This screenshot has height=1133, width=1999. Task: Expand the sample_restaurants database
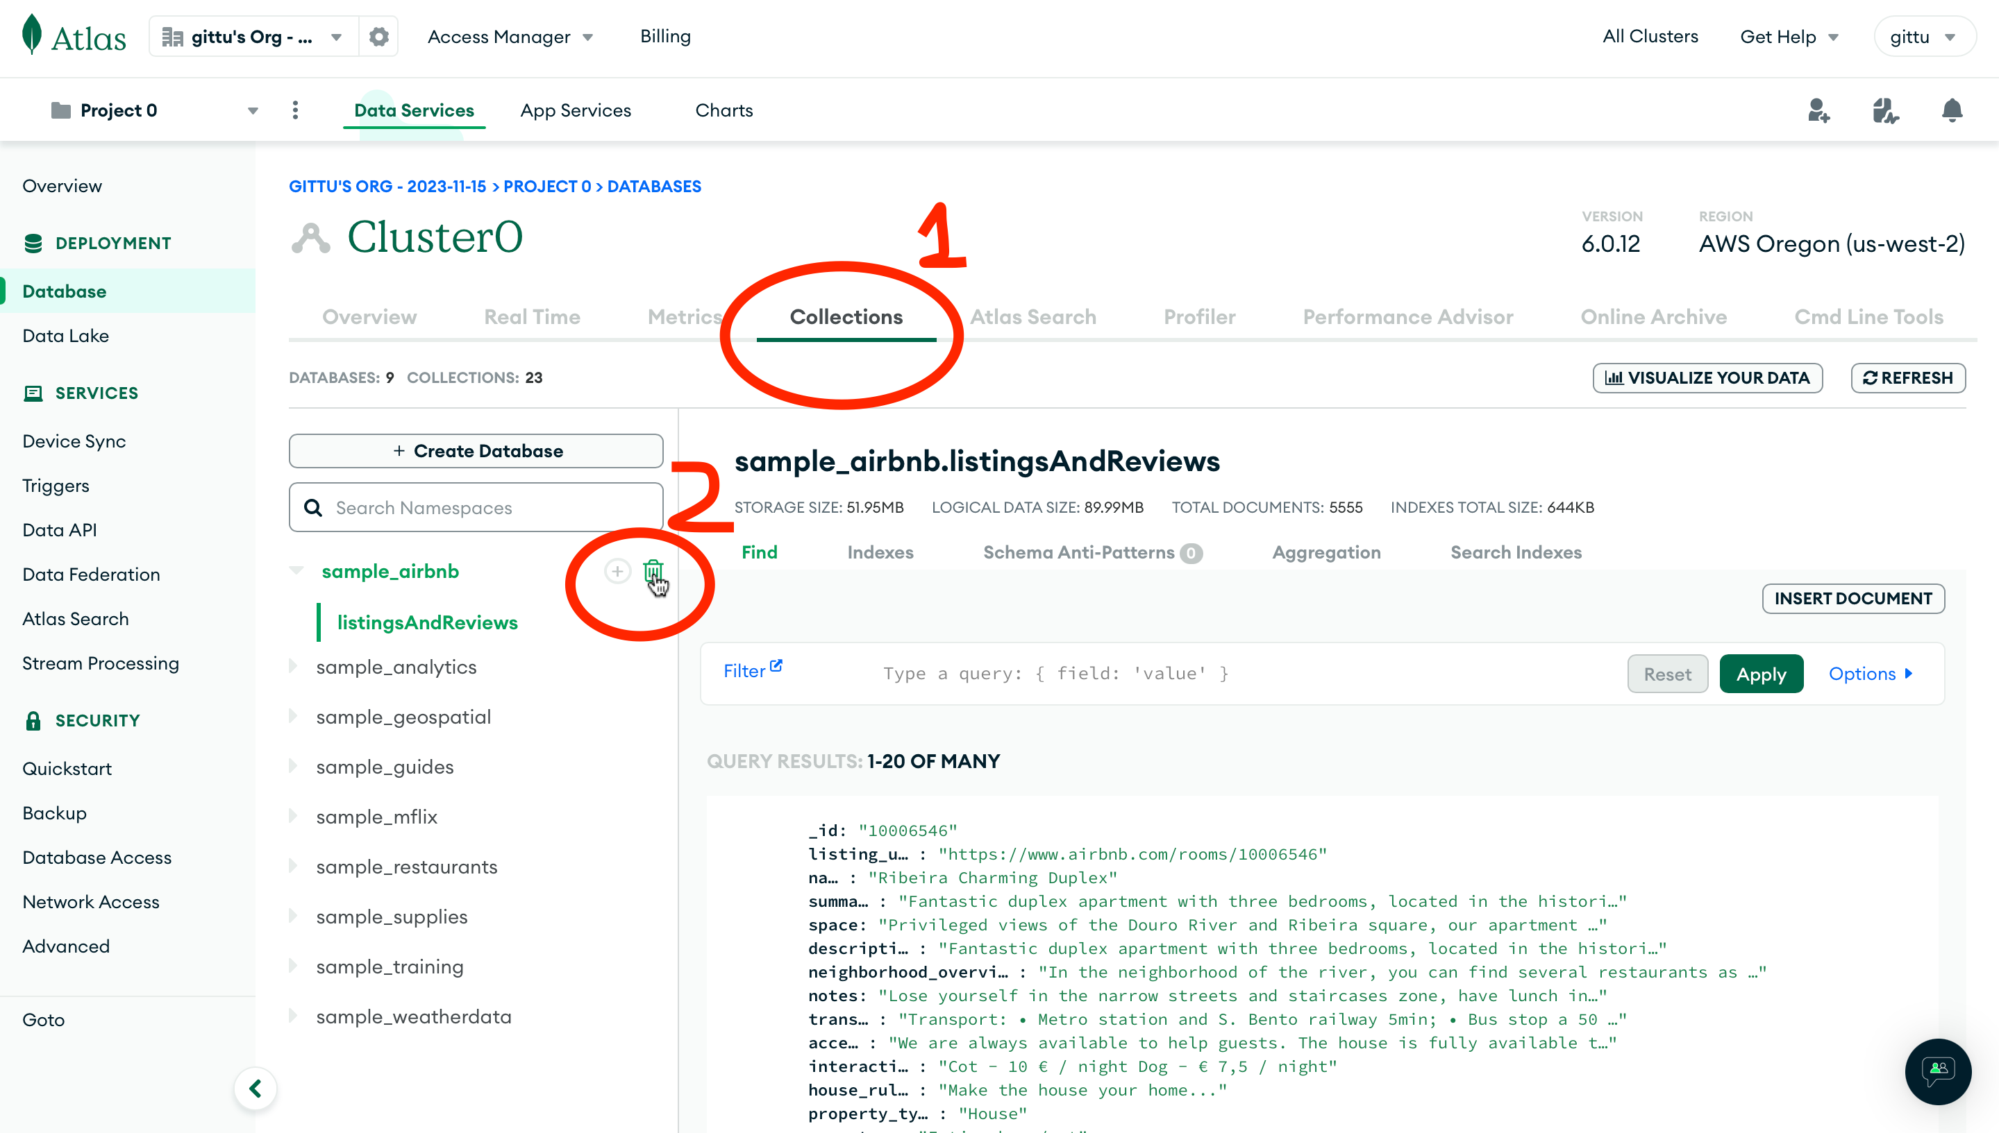(x=294, y=865)
